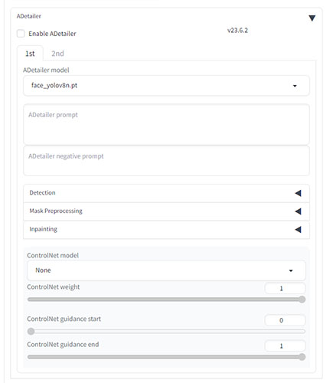The image size is (333, 383).
Task: Switch to the 2nd tab
Action: [57, 54]
